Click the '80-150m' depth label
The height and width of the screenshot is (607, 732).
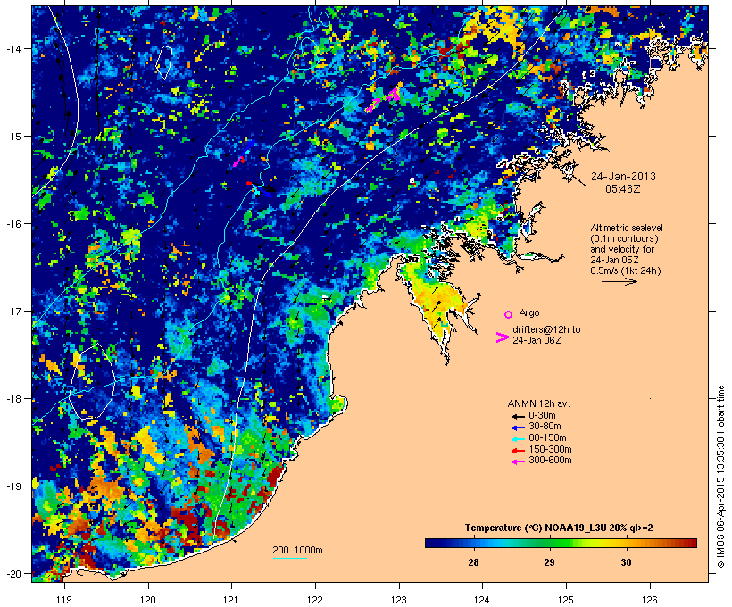(547, 438)
